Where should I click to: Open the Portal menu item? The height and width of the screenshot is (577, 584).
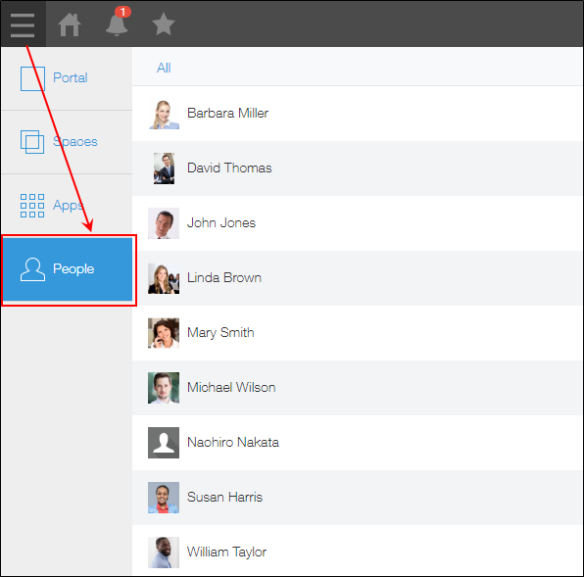tap(67, 78)
